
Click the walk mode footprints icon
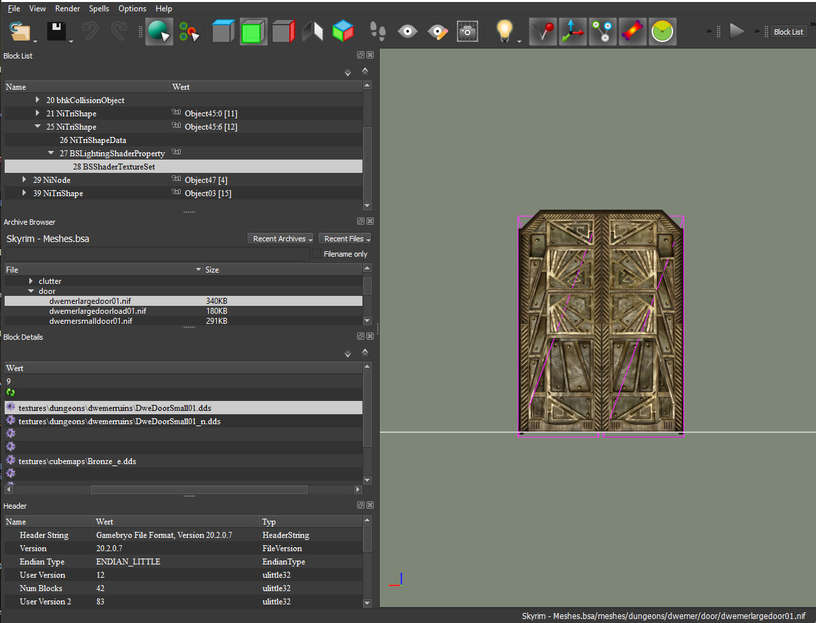point(378,31)
